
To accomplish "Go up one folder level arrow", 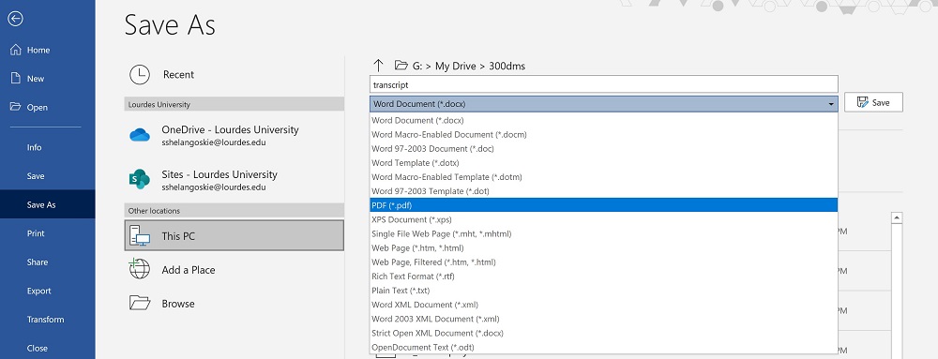I will pos(378,66).
